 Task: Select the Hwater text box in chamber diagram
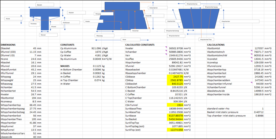point(93,21)
